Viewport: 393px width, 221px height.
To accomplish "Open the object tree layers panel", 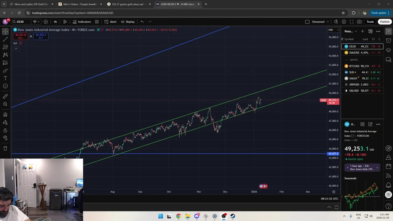I will click(388, 50).
